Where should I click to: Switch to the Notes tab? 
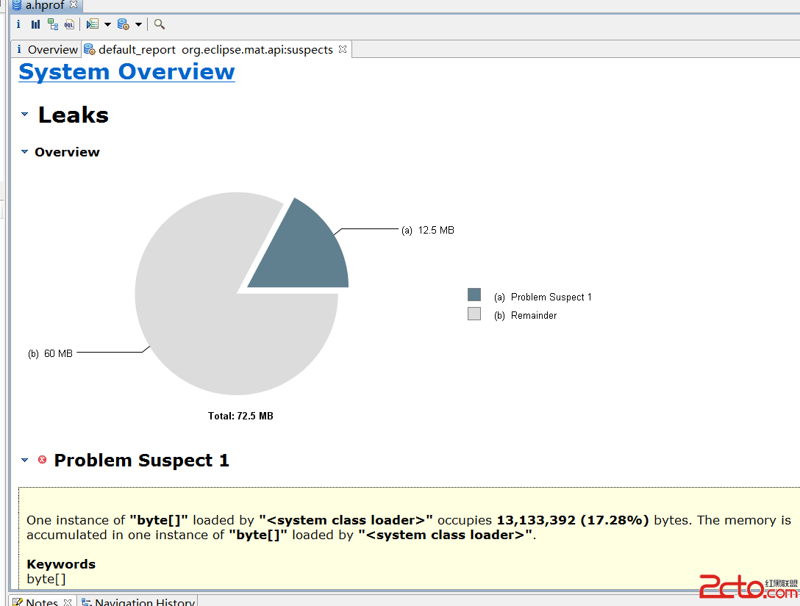pyautogui.click(x=43, y=602)
